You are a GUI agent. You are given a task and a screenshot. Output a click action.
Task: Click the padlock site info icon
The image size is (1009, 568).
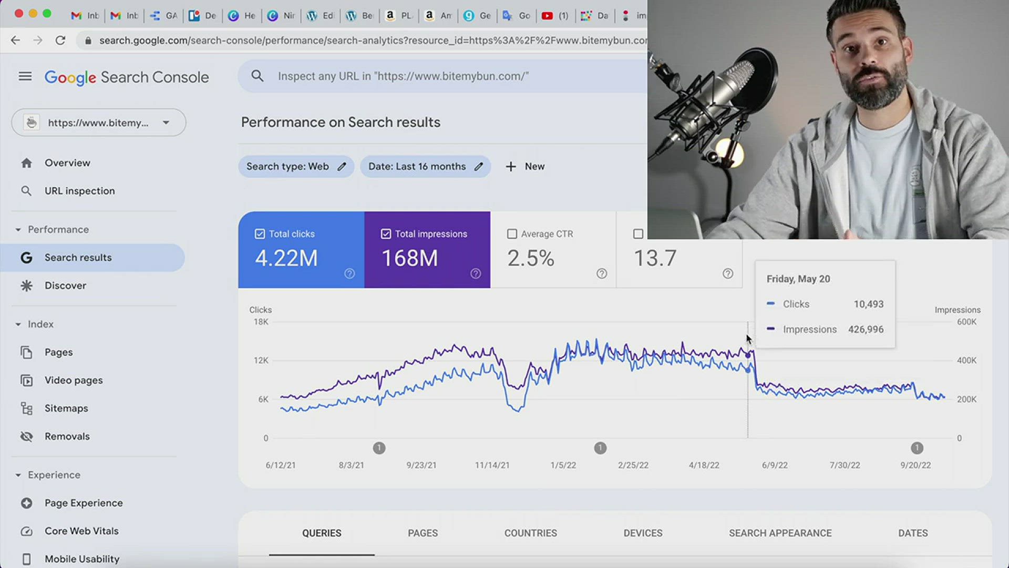88,40
